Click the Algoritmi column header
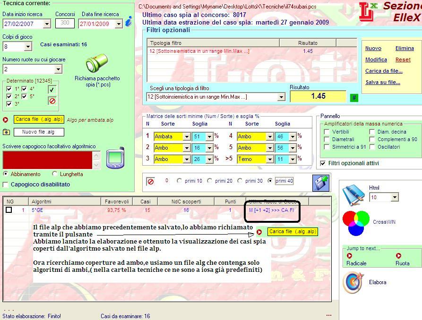The height and width of the screenshot is (320, 422). (65, 202)
